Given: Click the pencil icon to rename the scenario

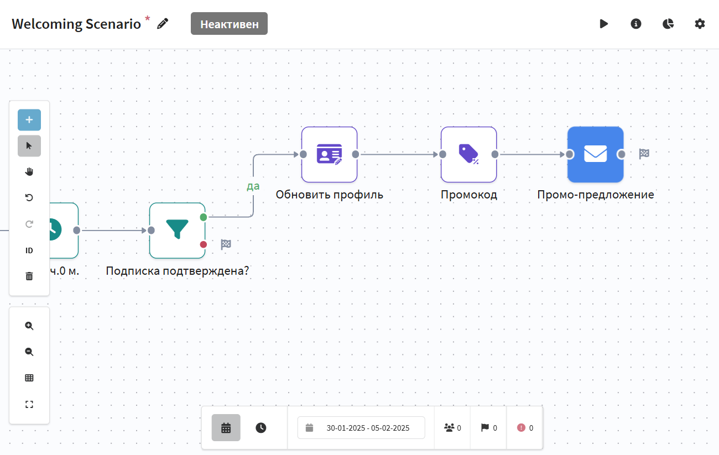Looking at the screenshot, I should [x=163, y=23].
